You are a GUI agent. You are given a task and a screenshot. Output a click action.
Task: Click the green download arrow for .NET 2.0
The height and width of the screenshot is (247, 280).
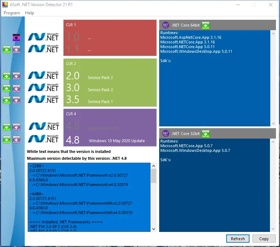[x=6, y=76]
